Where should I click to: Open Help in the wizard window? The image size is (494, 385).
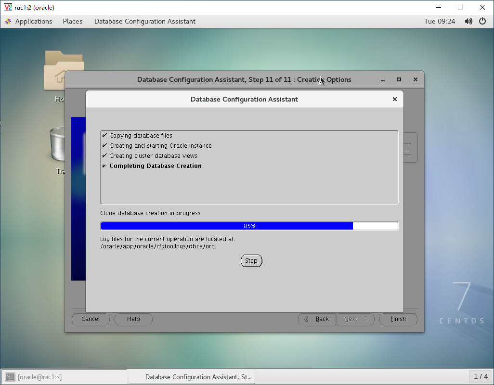point(133,319)
